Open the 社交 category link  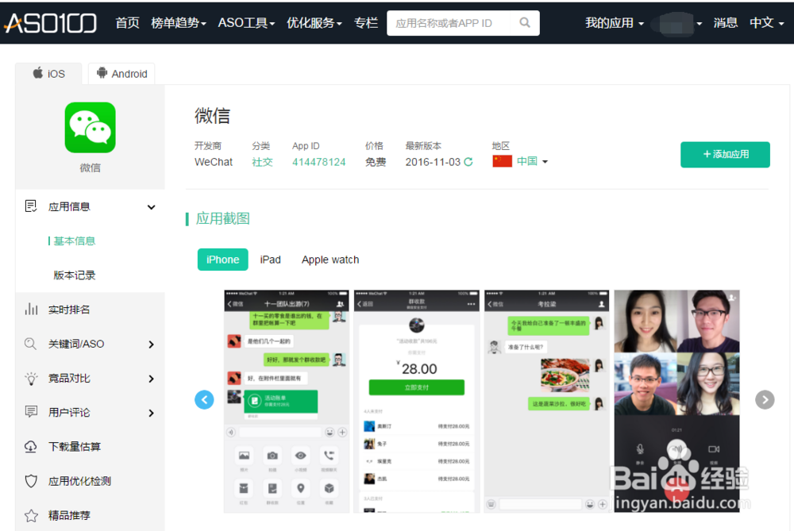pos(262,162)
